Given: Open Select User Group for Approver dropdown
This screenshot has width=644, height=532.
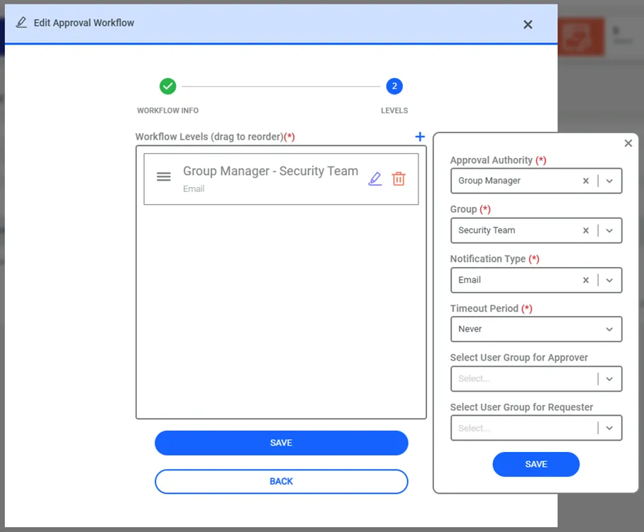Looking at the screenshot, I should (x=609, y=378).
